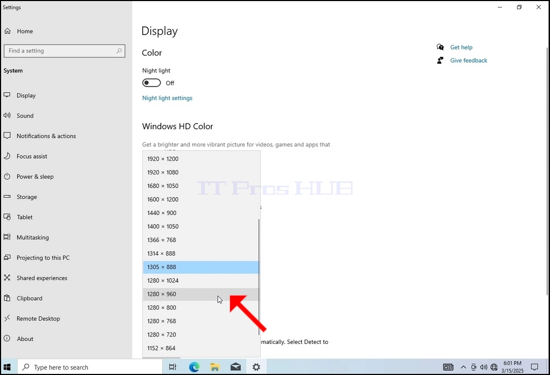Open the volume control in system tray
Screen dimensions: 550x375
[x=484, y=368]
